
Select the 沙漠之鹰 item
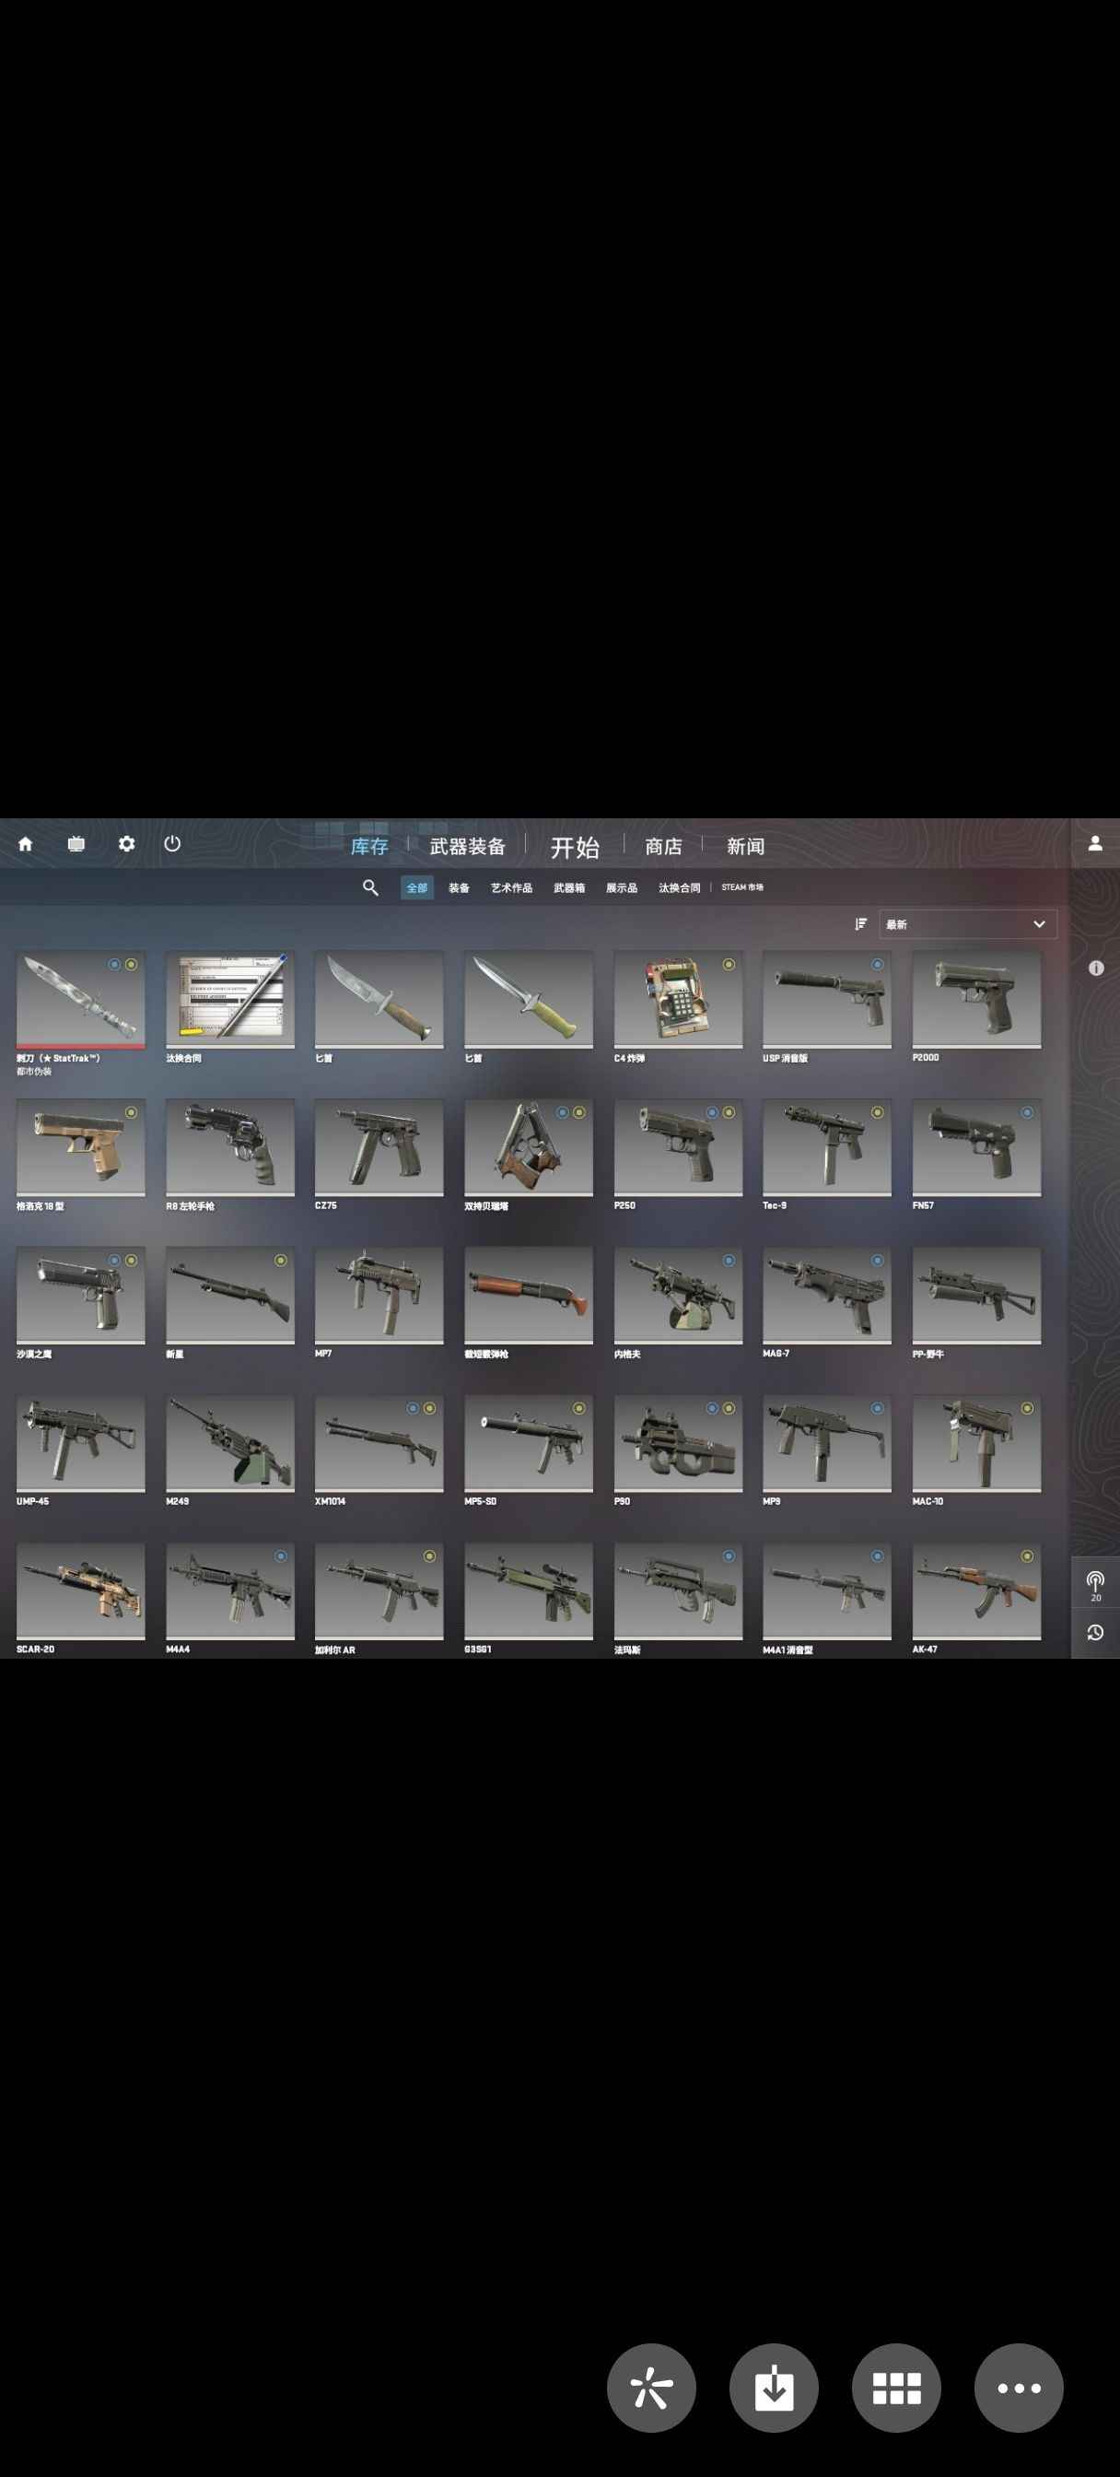81,1303
